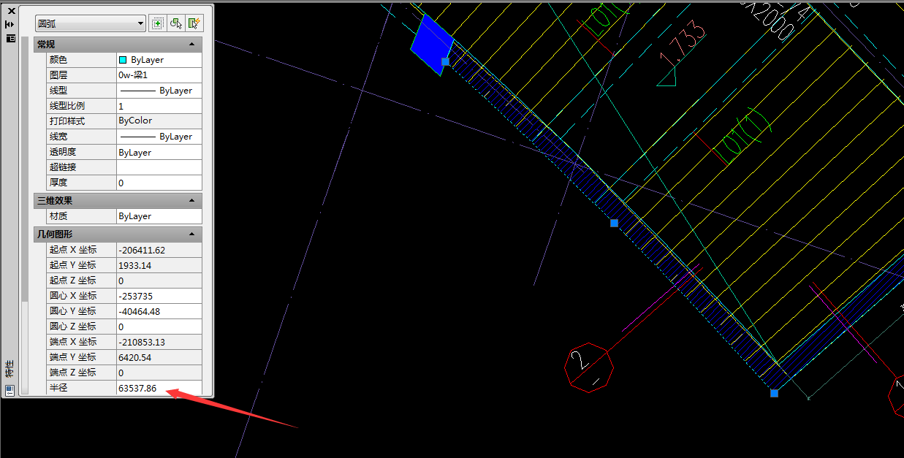Edit the 半径 value 63537.86
904x458 pixels.
point(159,388)
